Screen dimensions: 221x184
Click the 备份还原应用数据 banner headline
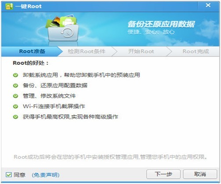coord(161,24)
